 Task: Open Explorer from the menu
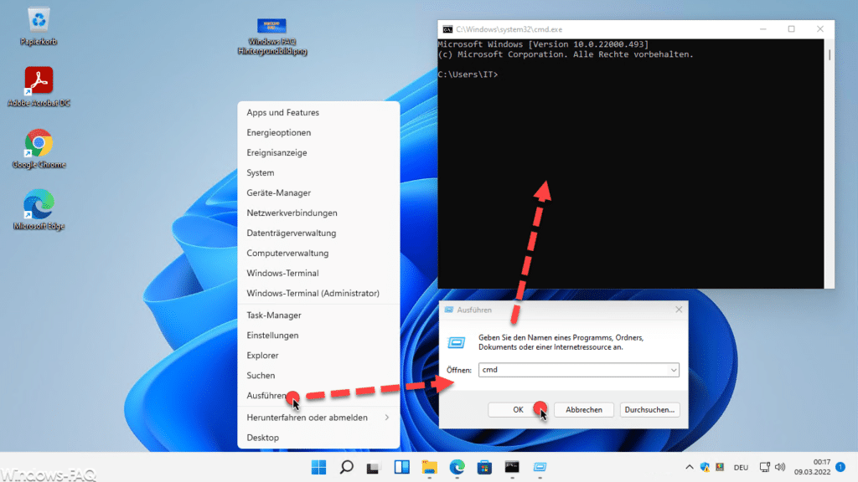(x=318, y=356)
